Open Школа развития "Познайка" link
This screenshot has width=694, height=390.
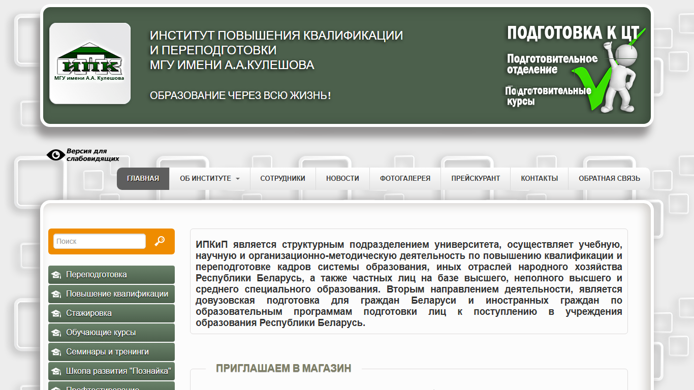[x=111, y=371]
